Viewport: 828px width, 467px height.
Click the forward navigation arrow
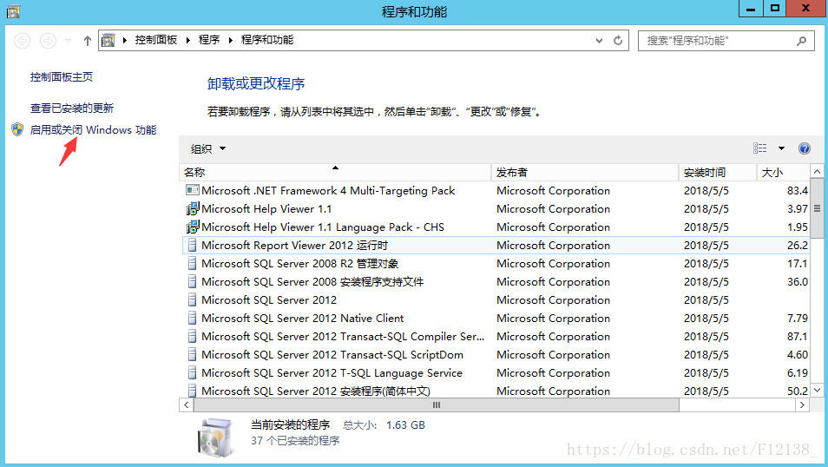click(x=49, y=41)
